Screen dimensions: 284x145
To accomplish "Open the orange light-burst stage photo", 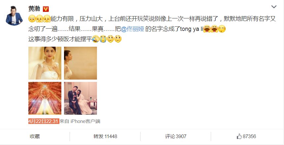I will point(45,98).
